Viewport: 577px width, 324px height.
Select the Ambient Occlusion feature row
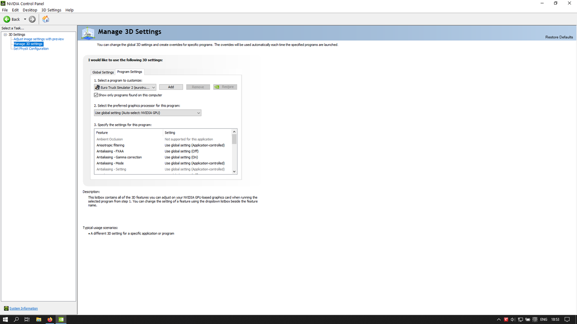click(163, 139)
